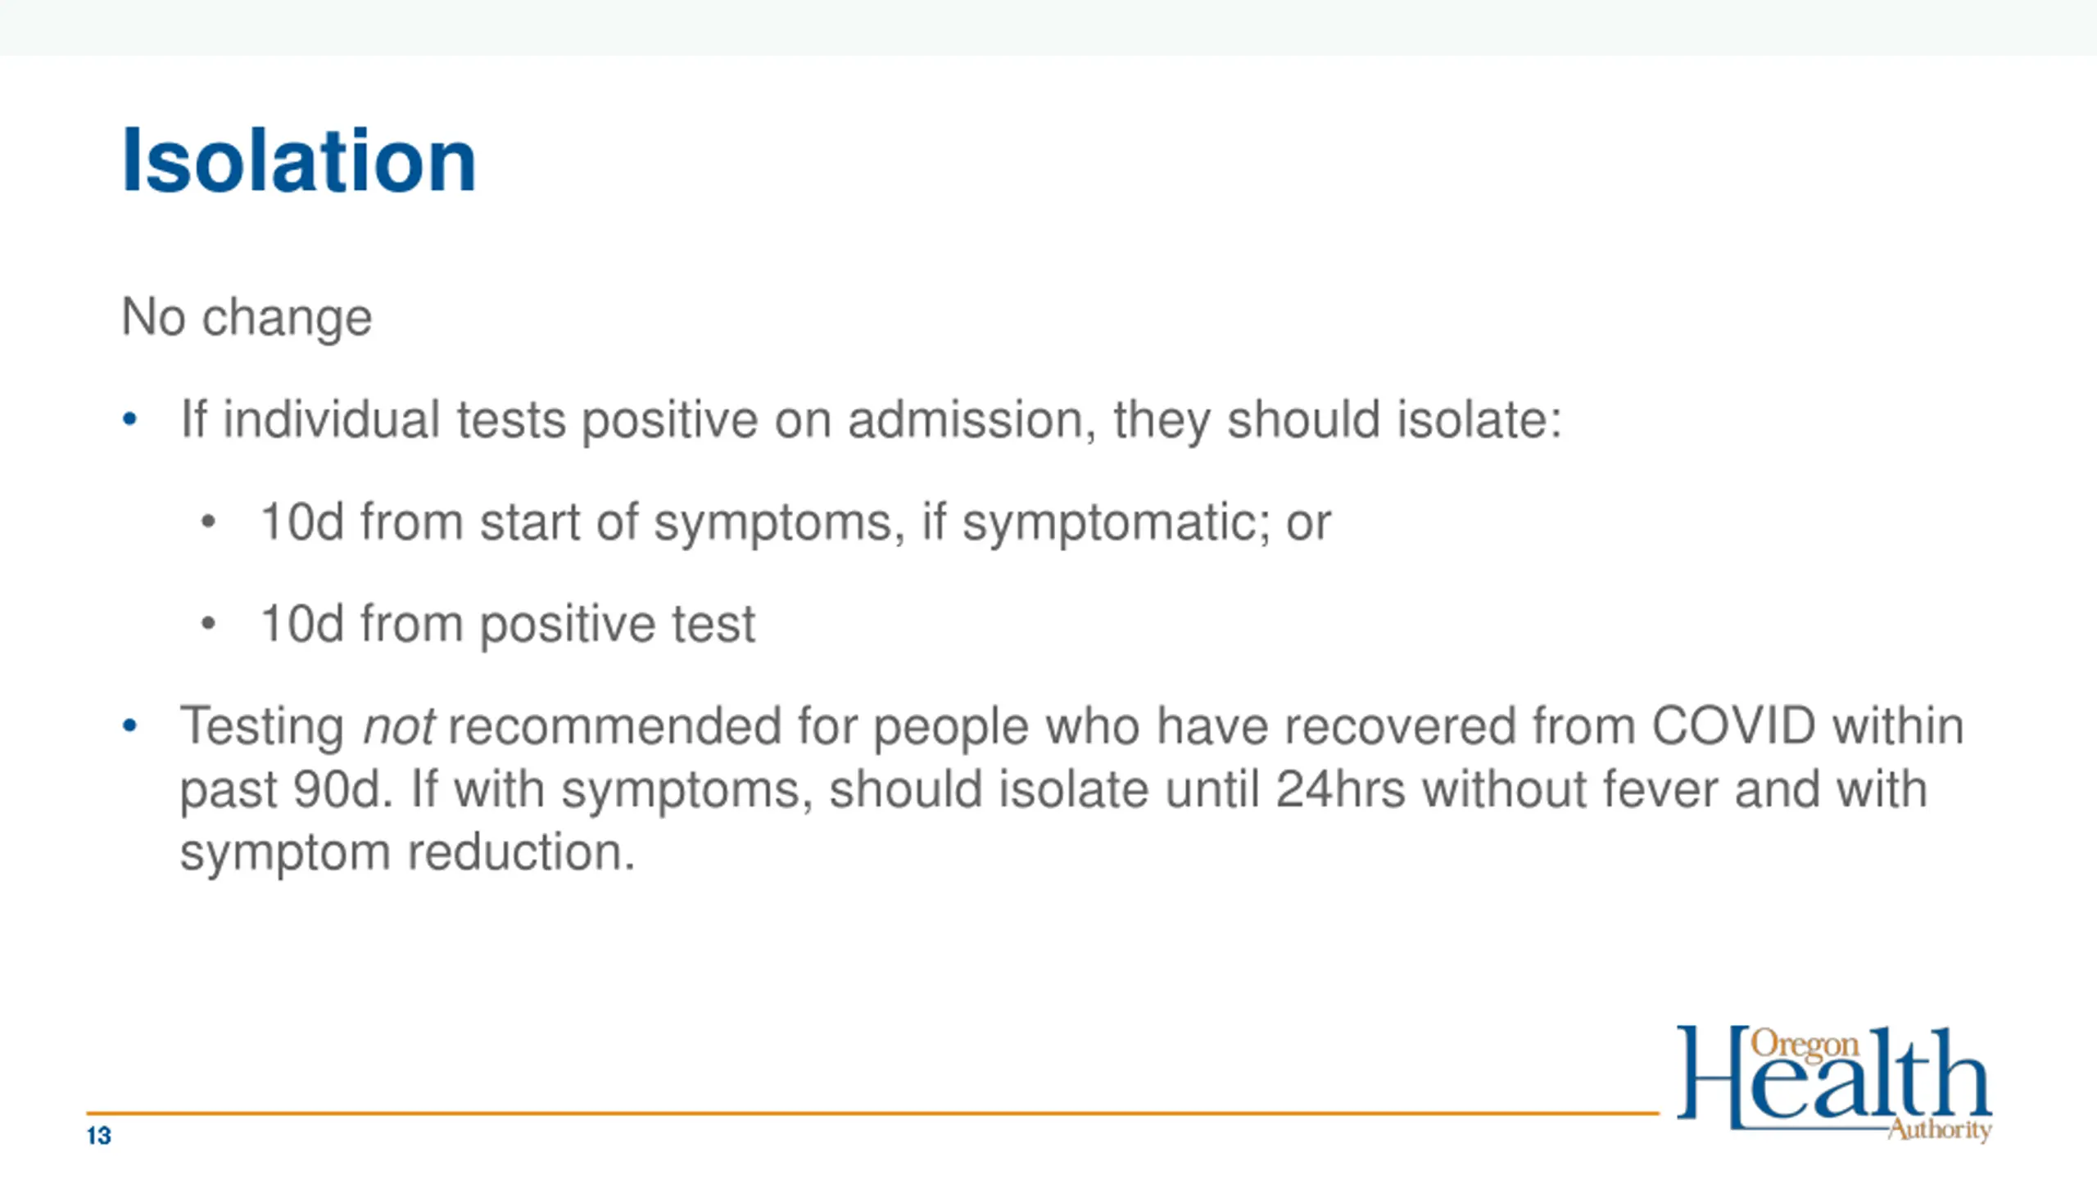Click the 'No change' text line
Image resolution: width=2097 pixels, height=1179 pixels.
pyautogui.click(x=247, y=318)
